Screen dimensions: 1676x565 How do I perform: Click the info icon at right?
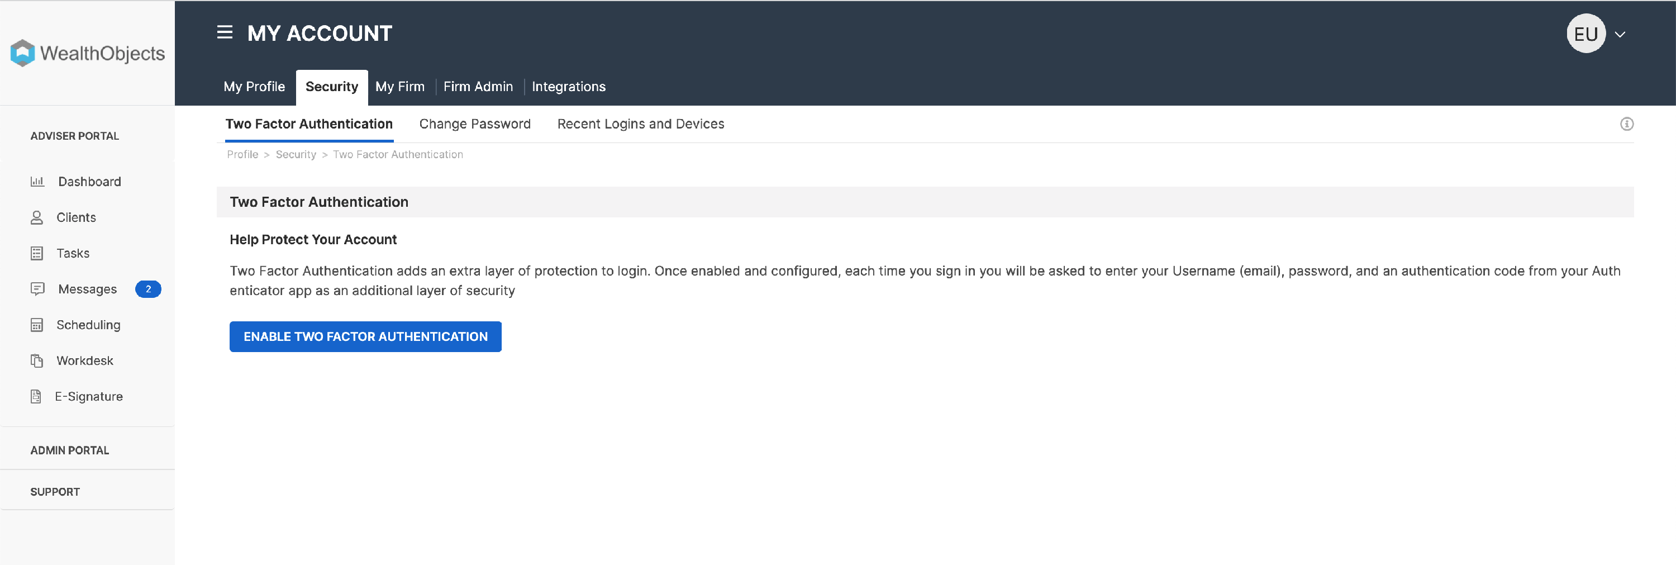tap(1626, 124)
